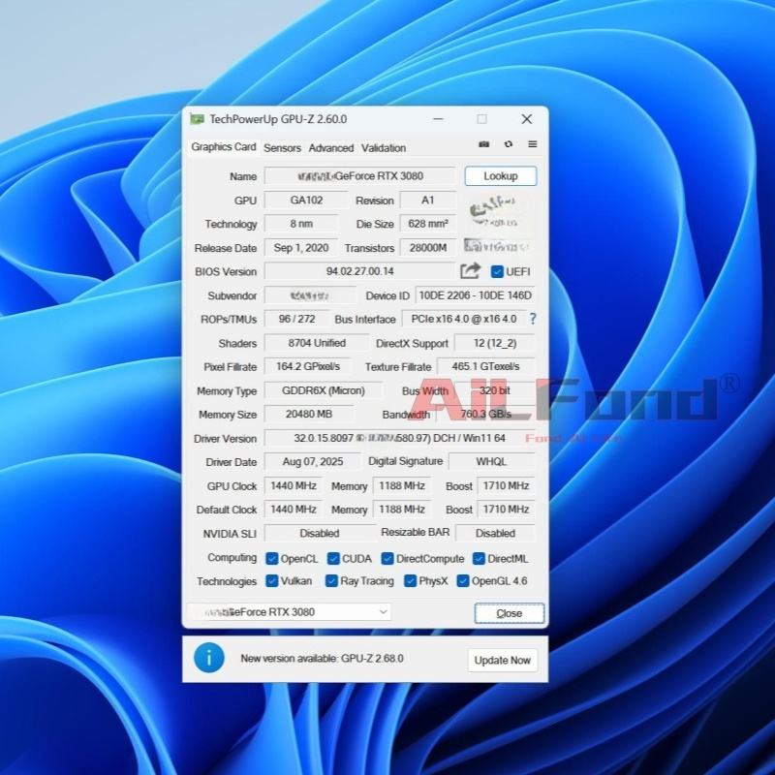Click the Die Size value 628 mm²
Viewport: 775px width, 775px height.
pos(427,224)
